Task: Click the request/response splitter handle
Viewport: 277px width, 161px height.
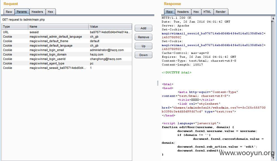Action: pos(158,83)
